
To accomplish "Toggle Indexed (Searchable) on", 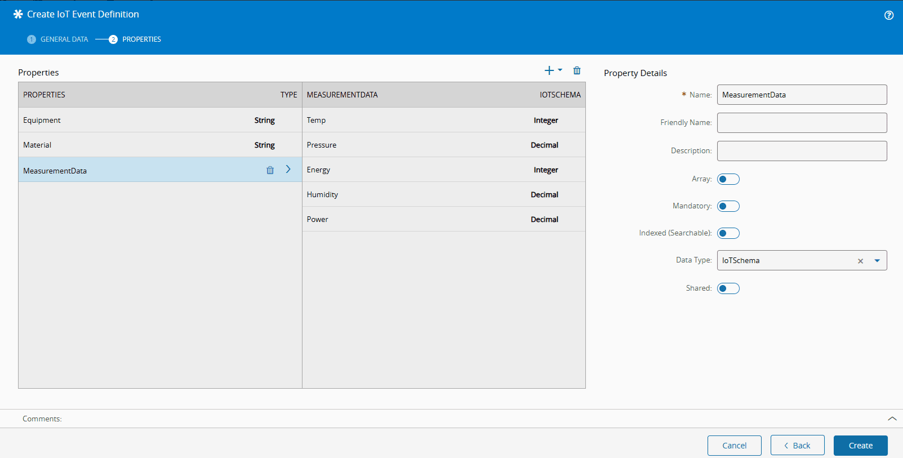I will point(728,233).
